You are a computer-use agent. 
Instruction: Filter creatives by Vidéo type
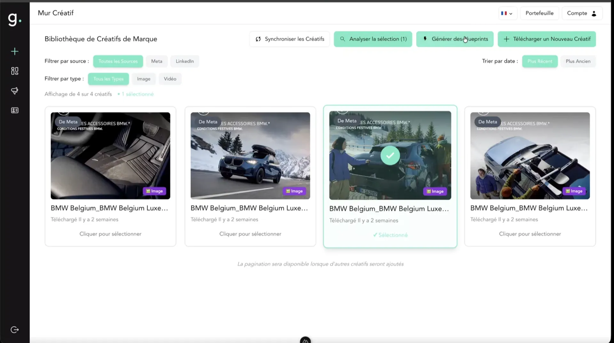click(170, 79)
